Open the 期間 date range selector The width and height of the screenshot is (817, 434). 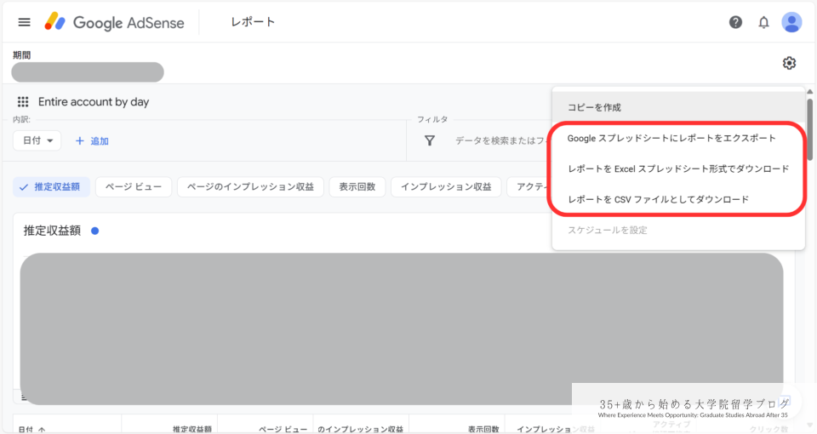(x=87, y=72)
